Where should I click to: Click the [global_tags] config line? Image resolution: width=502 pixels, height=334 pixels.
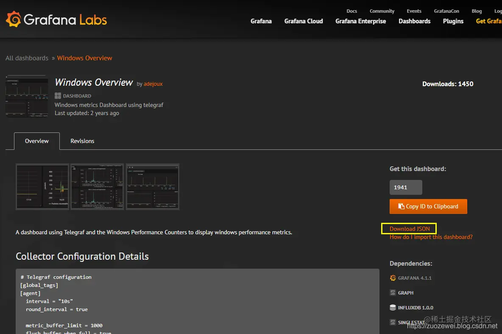click(39, 285)
